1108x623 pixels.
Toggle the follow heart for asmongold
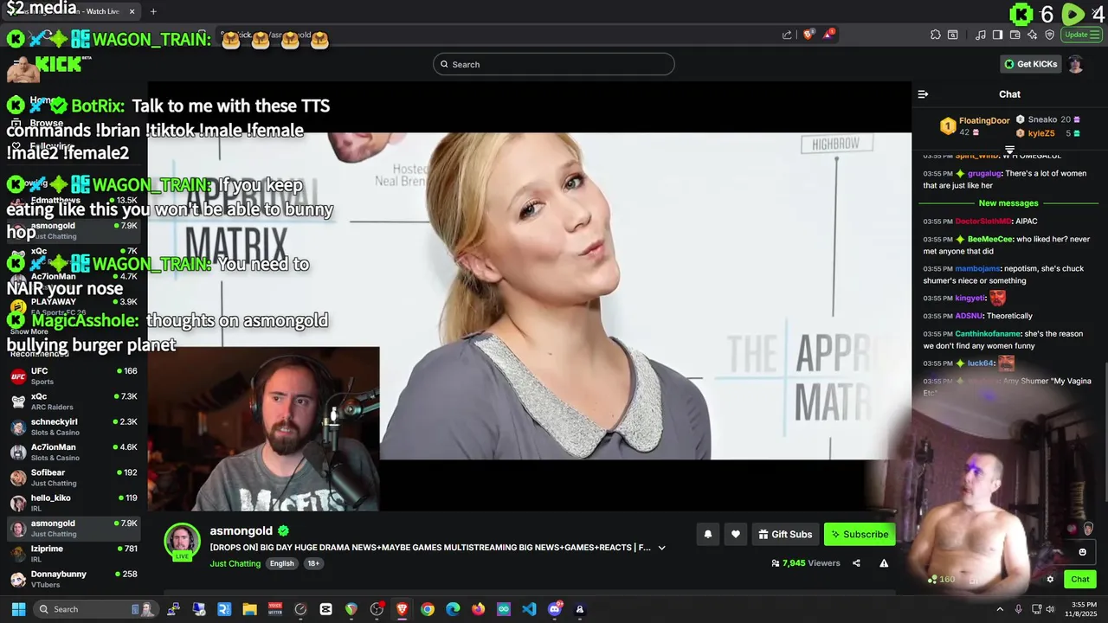click(x=735, y=535)
